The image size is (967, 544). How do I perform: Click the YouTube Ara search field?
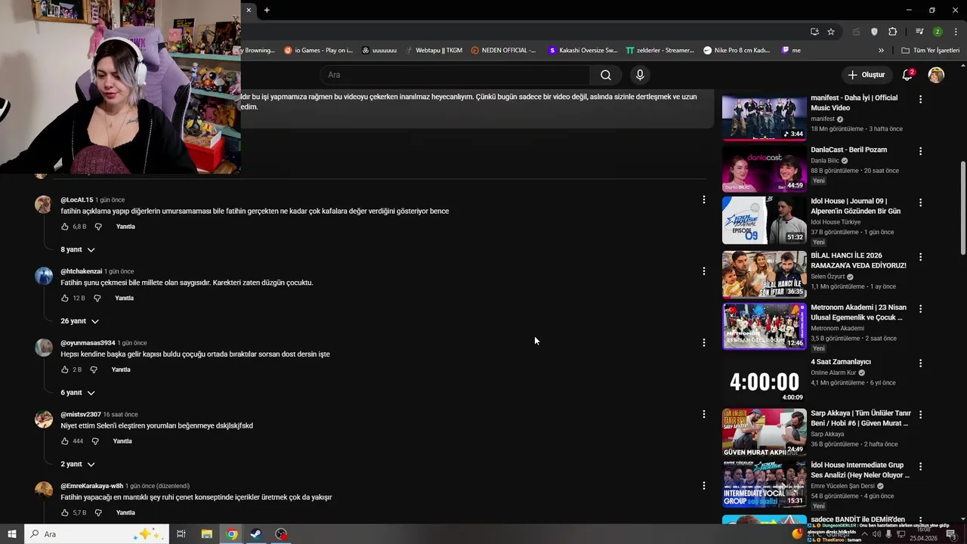point(456,75)
